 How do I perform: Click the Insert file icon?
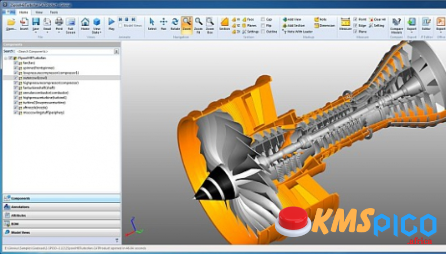[24, 22]
